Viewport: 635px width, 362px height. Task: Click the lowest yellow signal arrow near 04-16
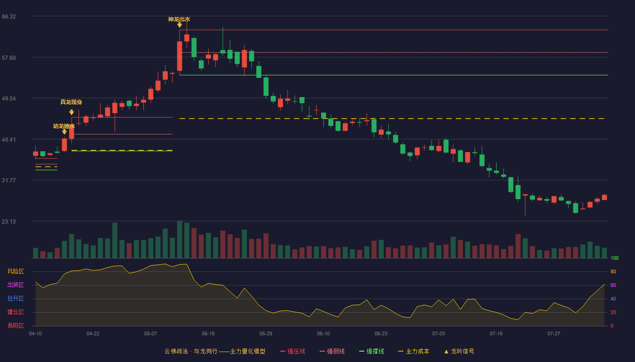click(64, 132)
